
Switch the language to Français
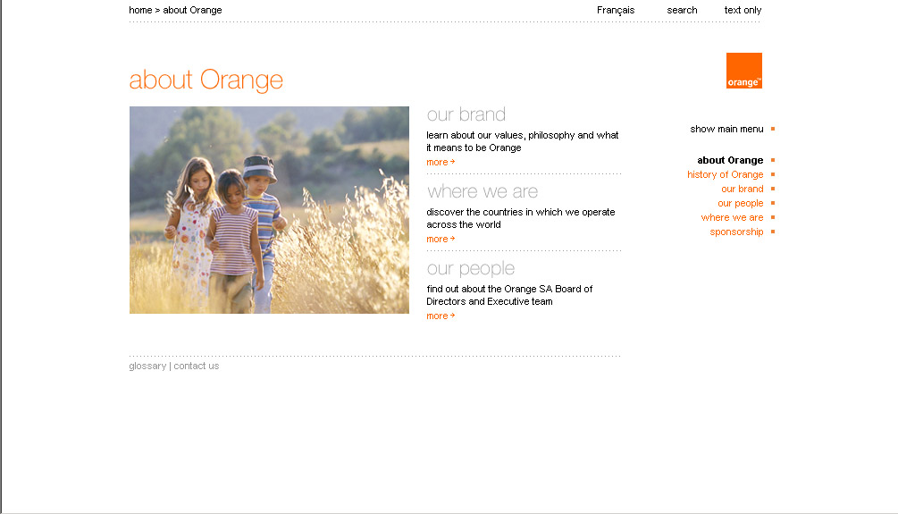[x=616, y=11]
